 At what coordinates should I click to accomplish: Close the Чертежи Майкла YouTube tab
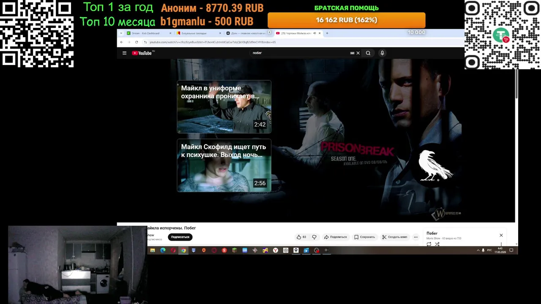pyautogui.click(x=320, y=33)
